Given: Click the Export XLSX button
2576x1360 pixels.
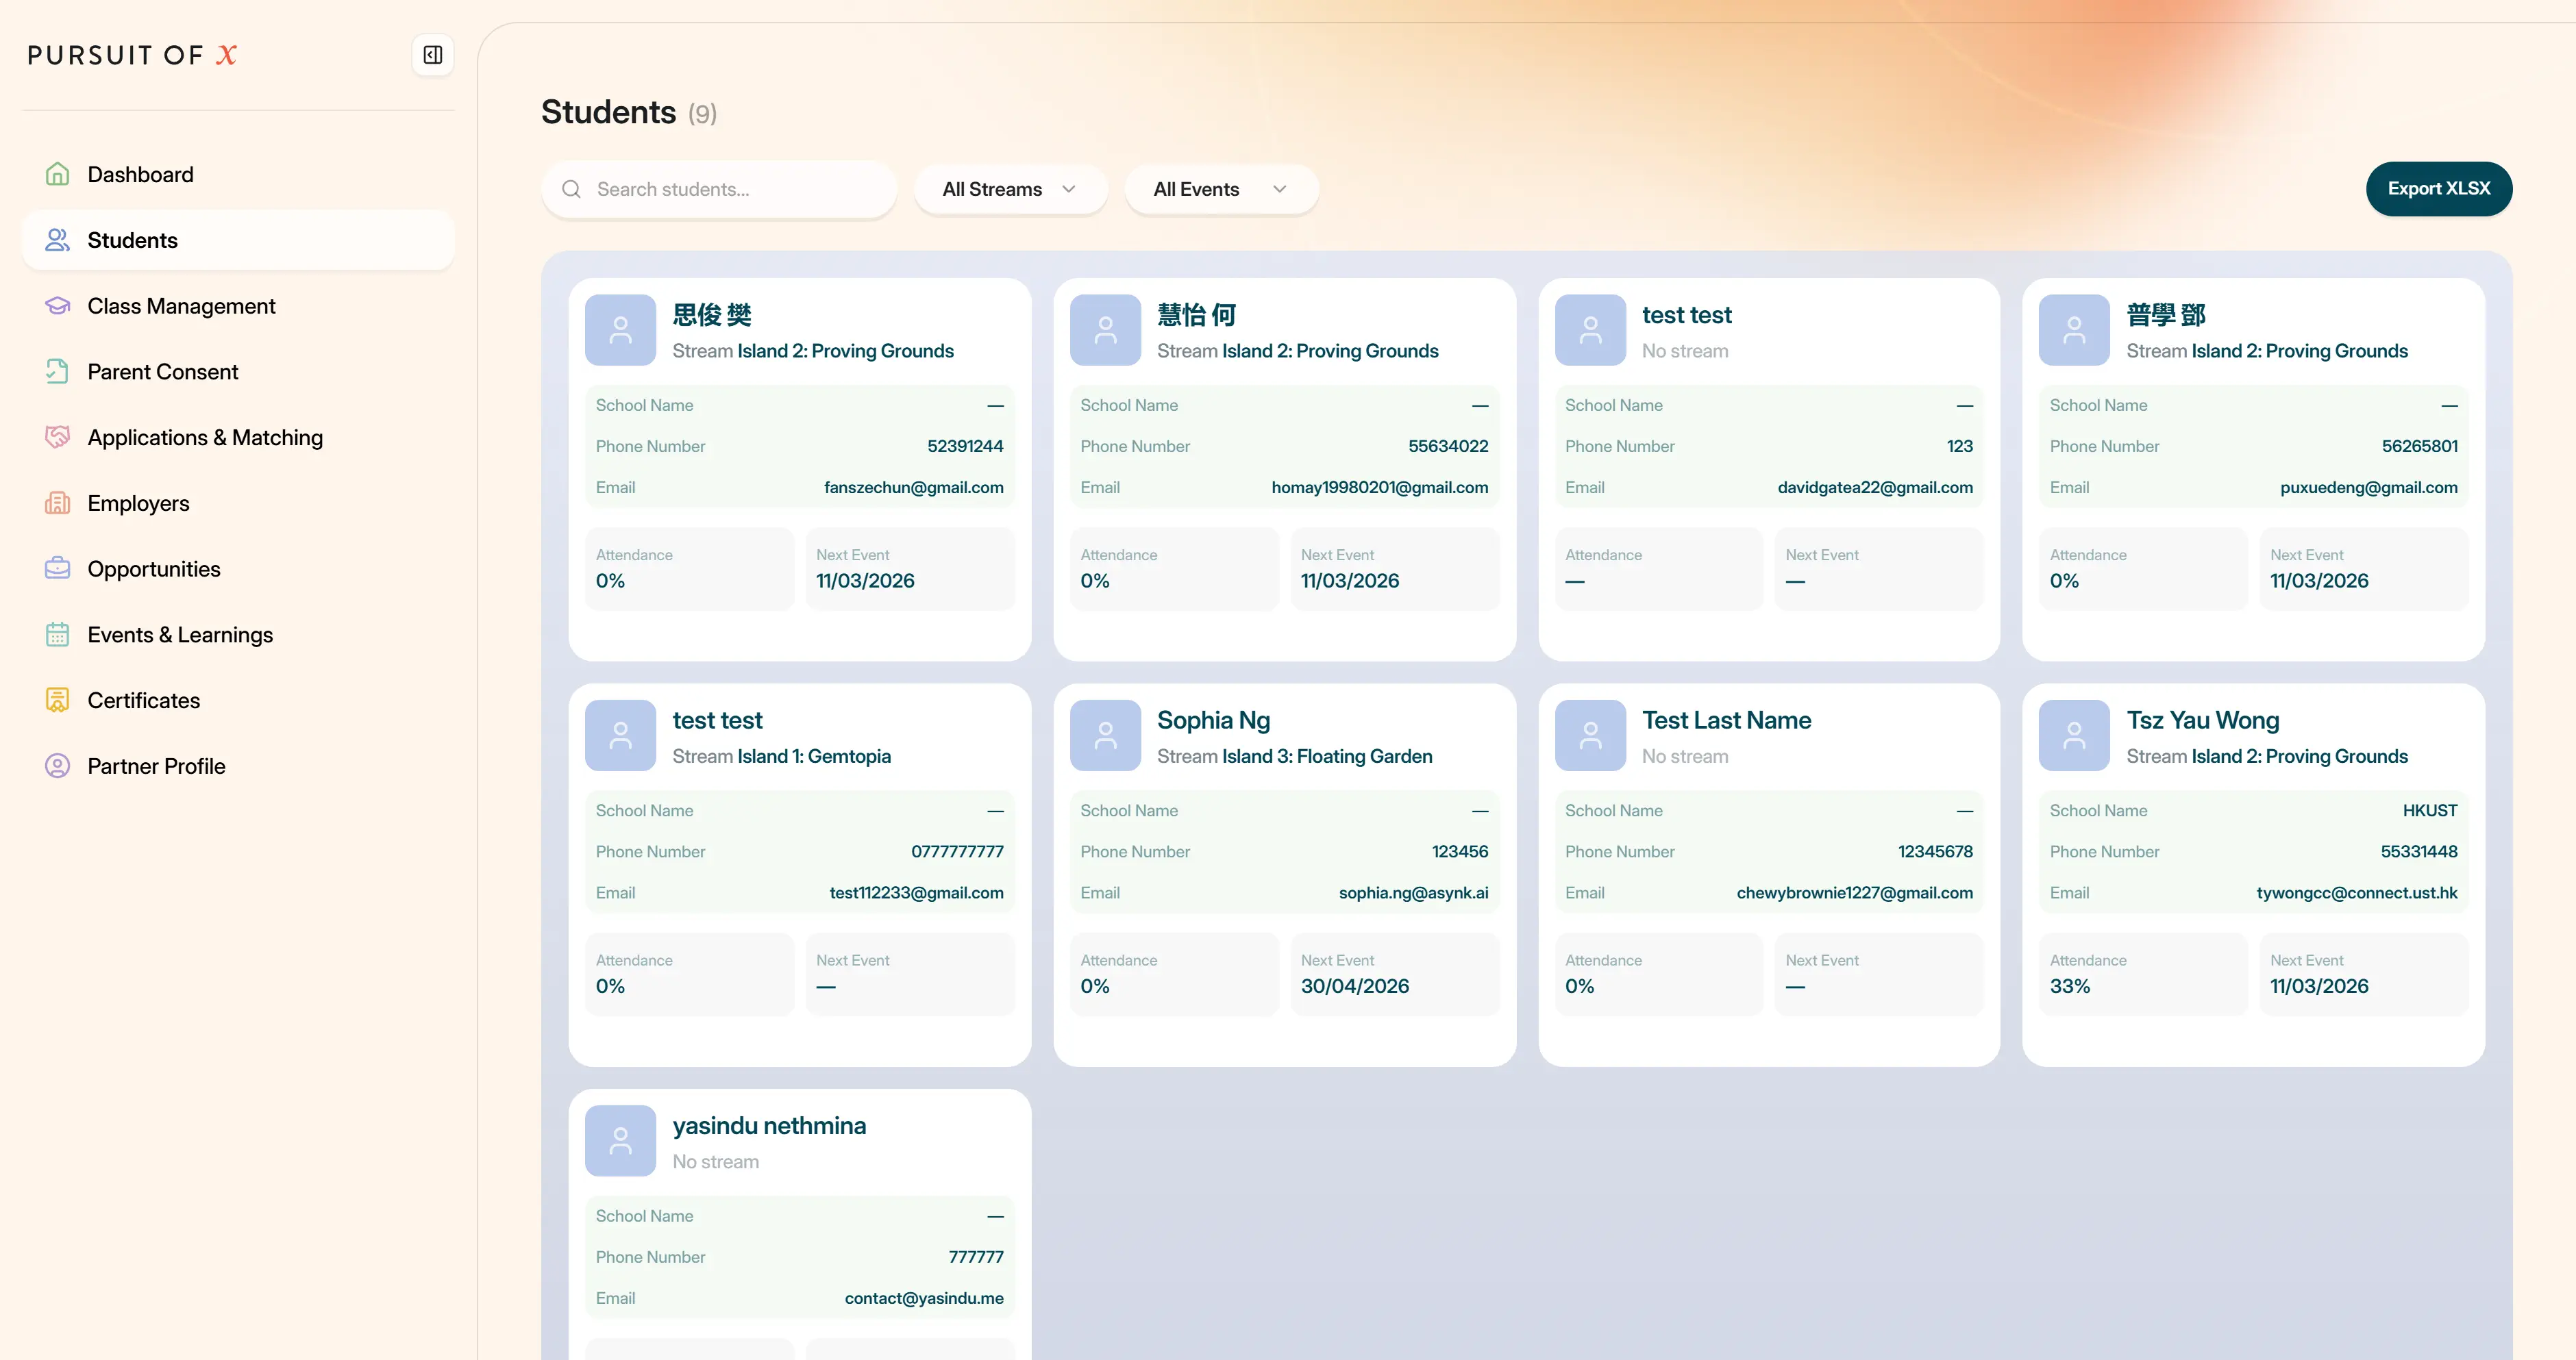Looking at the screenshot, I should coord(2438,189).
